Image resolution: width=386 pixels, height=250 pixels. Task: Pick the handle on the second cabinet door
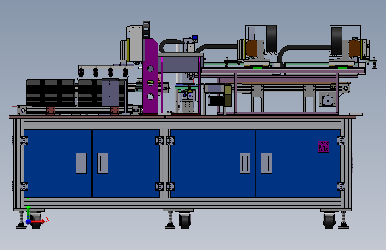103,164
